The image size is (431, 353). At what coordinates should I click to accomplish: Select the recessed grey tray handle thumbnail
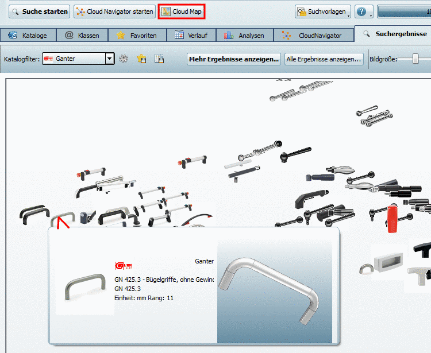tap(388, 262)
